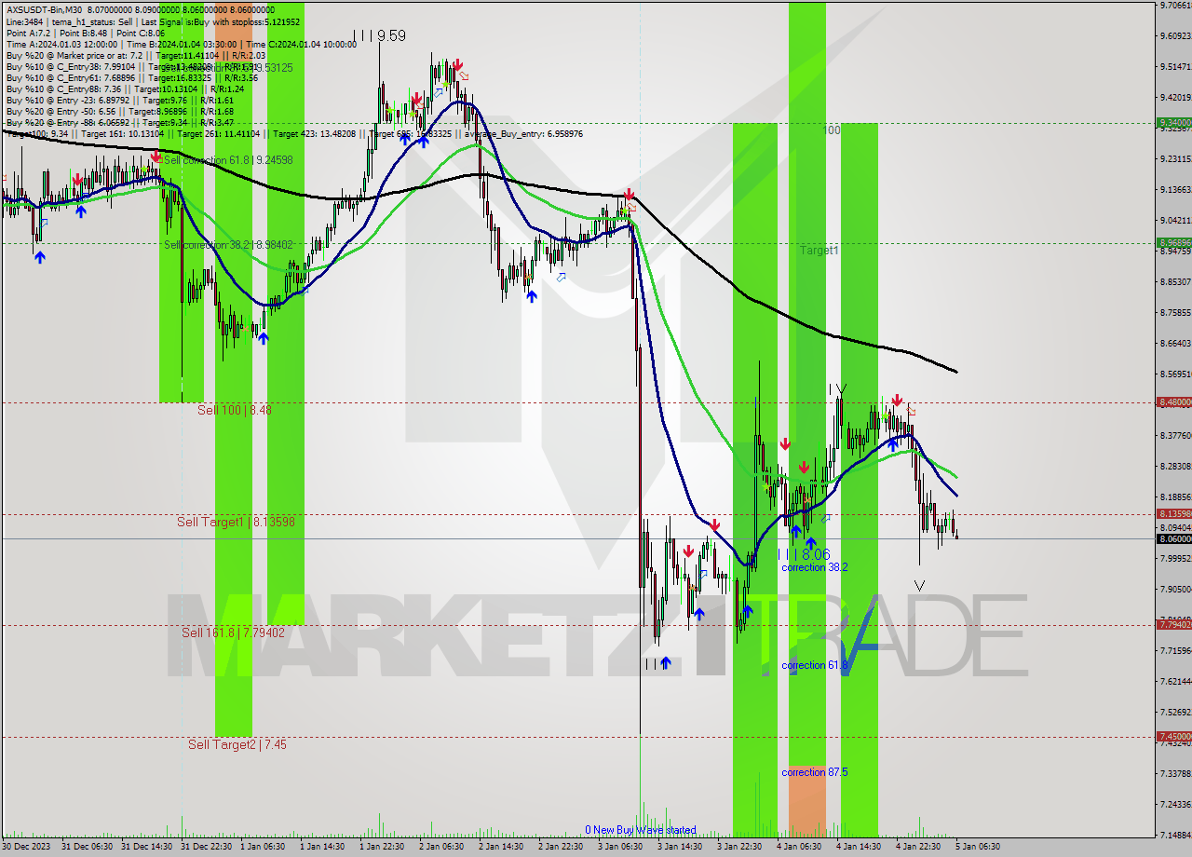Click the 'Sell 100 | 8.48' label

235,410
